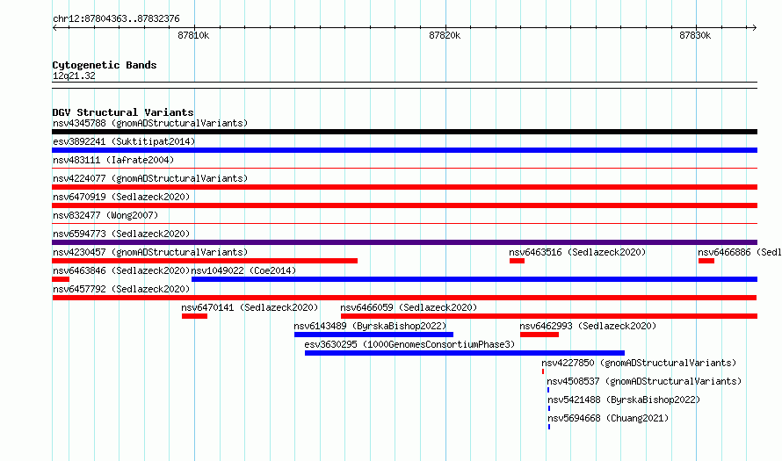
Task: Click the right arrowhead of the ruler
Action: pyautogui.click(x=755, y=27)
